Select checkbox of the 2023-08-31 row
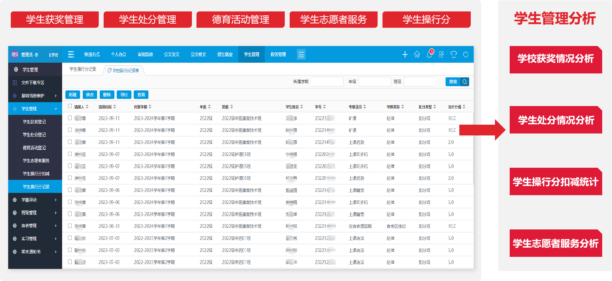The height and width of the screenshot is (281, 612). (70, 226)
